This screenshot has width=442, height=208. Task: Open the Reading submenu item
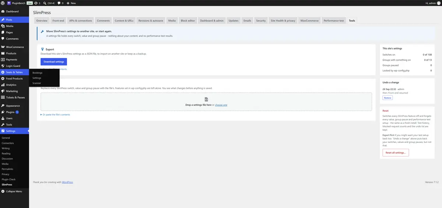pos(6,154)
